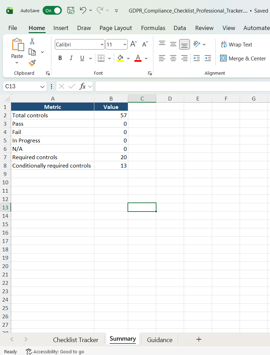The width and height of the screenshot is (270, 355).
Task: Click the Cut scissors icon
Action: pos(32,41)
